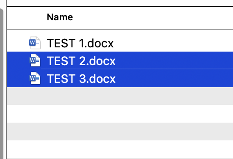This screenshot has height=159, width=233.
Task: Click highlighted space right of TEST 2.docx name
Action: coord(174,60)
